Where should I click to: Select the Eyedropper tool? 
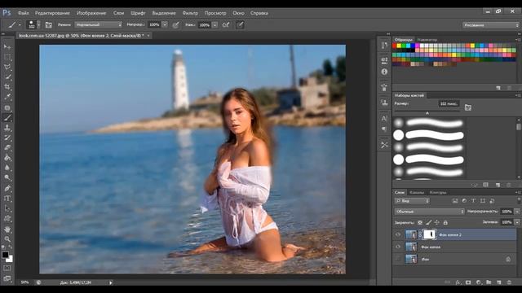pos(7,97)
